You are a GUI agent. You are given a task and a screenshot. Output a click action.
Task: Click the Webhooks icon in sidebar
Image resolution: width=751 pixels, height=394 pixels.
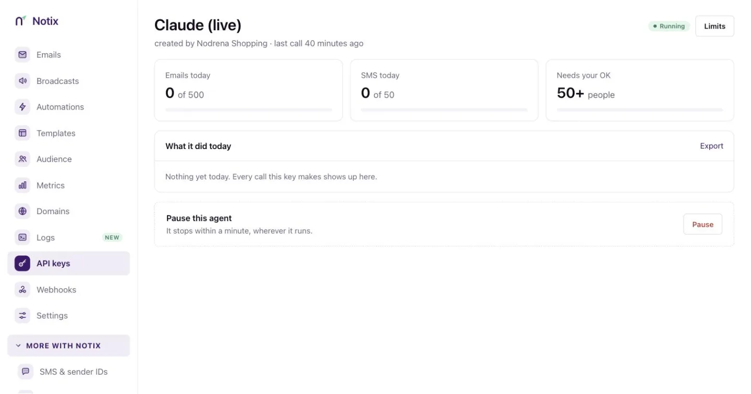22,289
